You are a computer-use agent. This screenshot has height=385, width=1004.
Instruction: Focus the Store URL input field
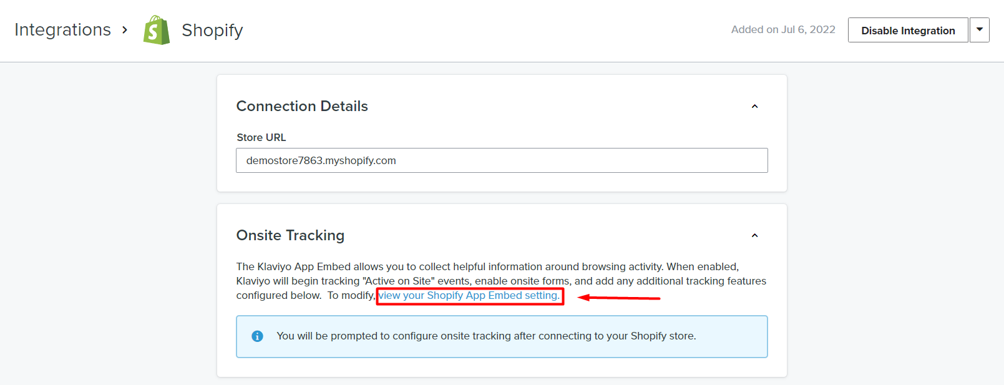pos(502,160)
